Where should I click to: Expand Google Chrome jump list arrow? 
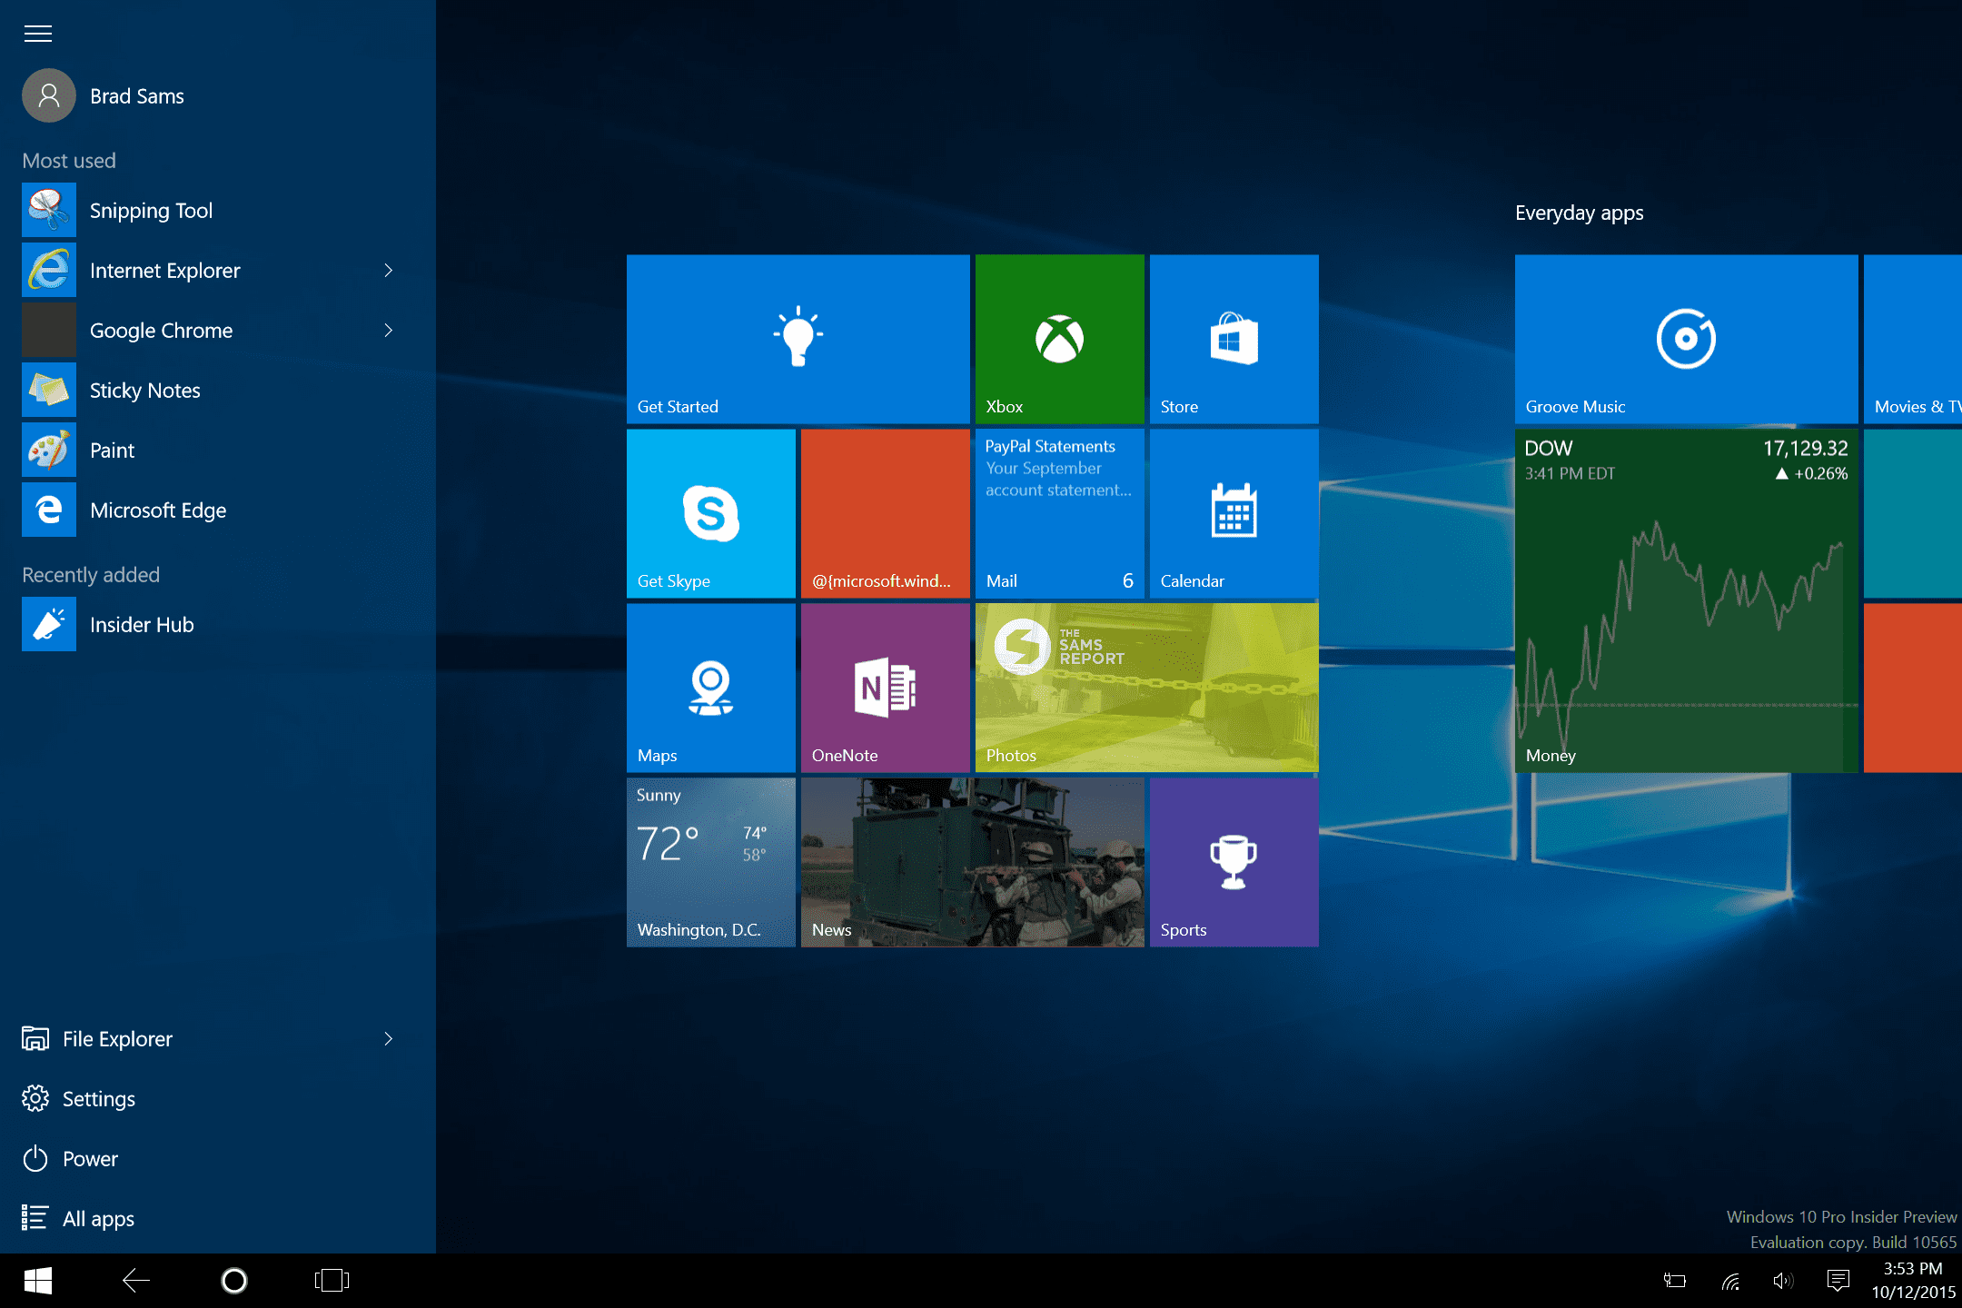pos(389,331)
